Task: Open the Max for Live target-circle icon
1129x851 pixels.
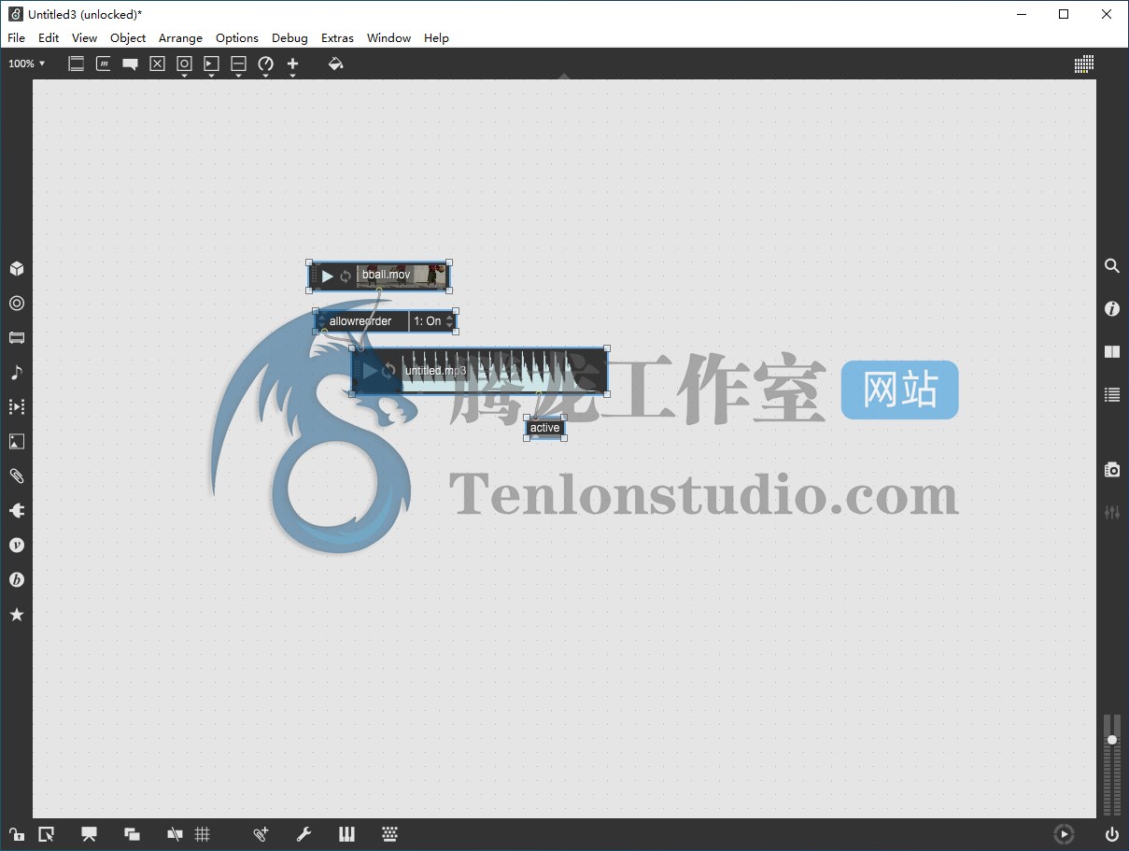Action: (16, 304)
